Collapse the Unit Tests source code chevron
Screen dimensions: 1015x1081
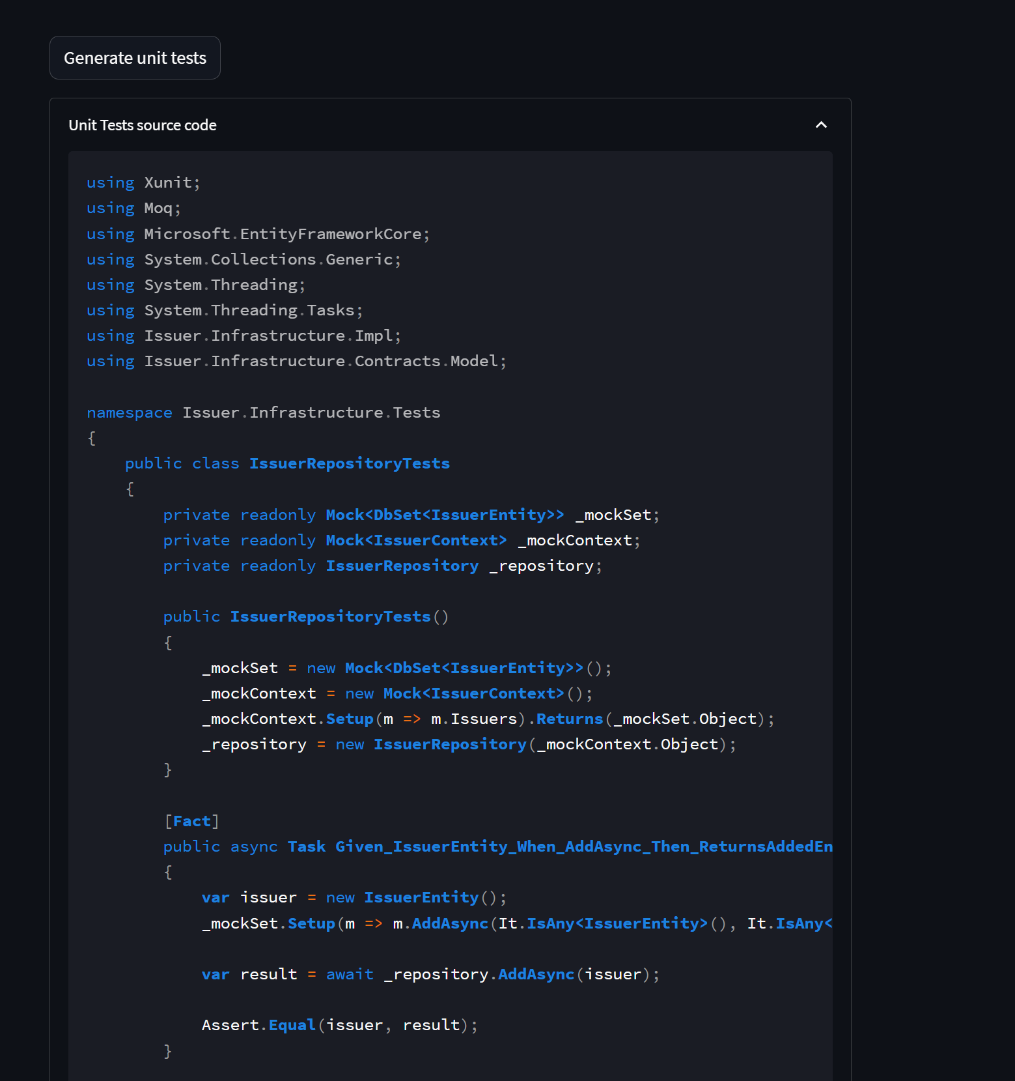tap(821, 125)
